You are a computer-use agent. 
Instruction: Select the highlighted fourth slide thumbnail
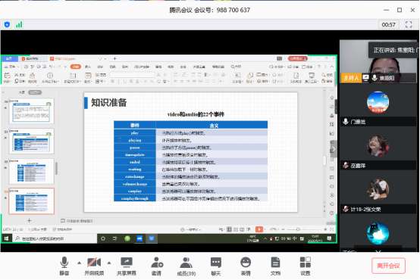coord(31,201)
